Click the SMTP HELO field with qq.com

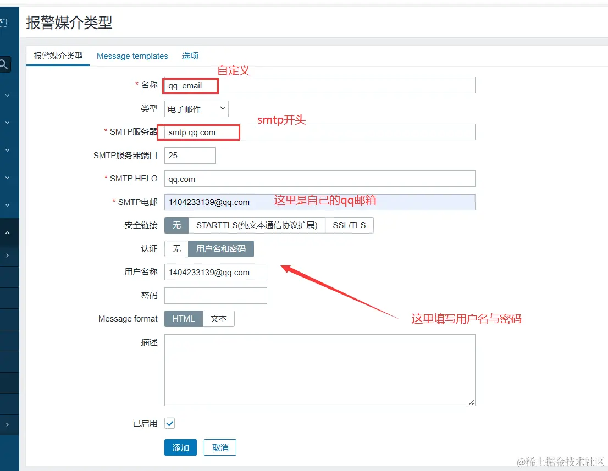(x=319, y=179)
